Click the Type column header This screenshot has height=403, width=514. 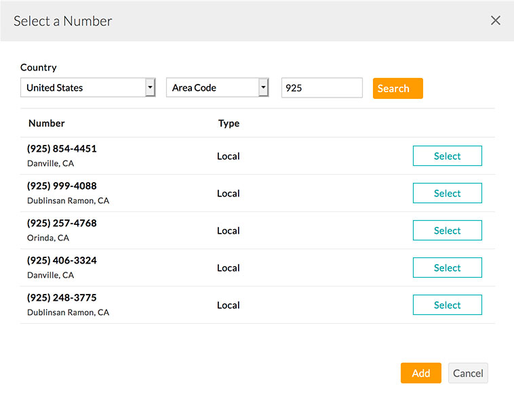pos(229,124)
